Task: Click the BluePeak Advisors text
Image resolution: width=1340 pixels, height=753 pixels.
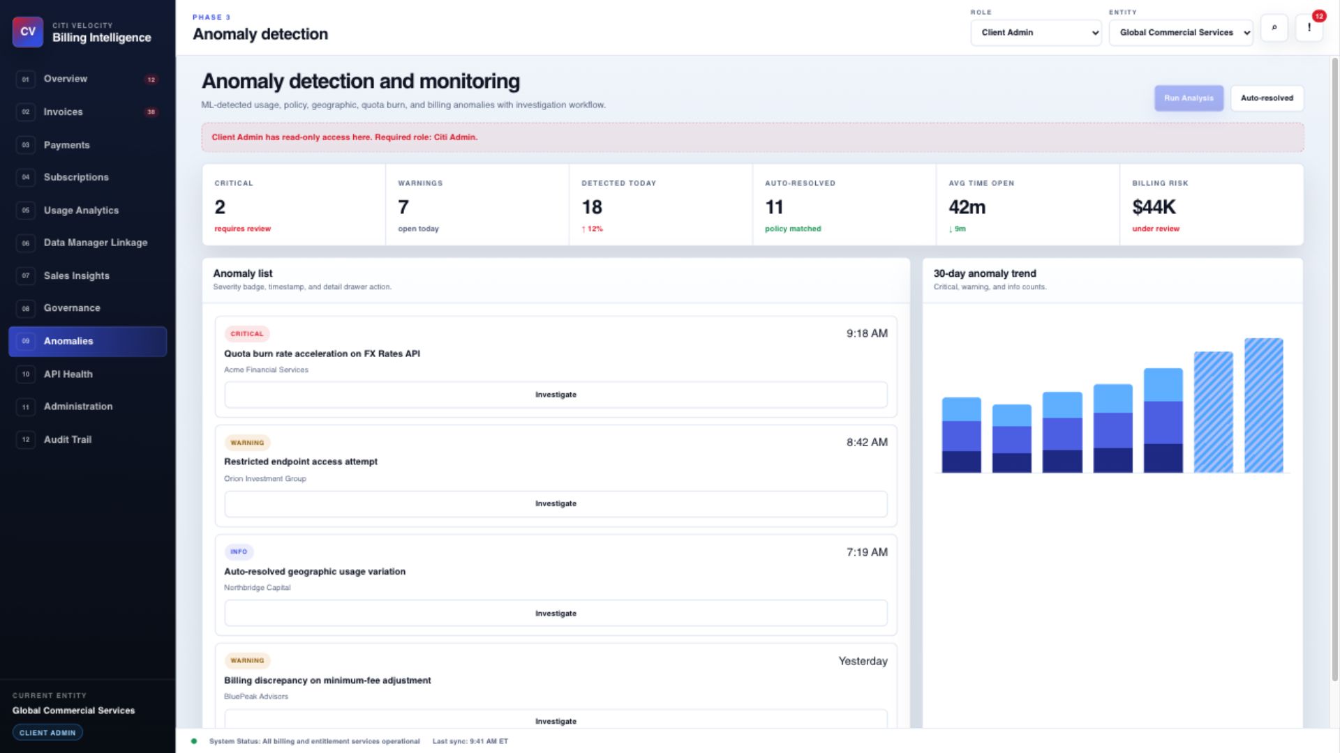Action: [256, 697]
